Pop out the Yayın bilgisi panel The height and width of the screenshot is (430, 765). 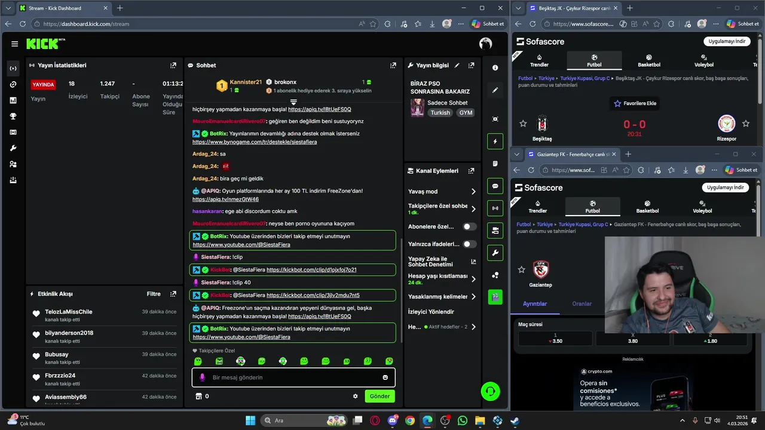click(x=472, y=65)
